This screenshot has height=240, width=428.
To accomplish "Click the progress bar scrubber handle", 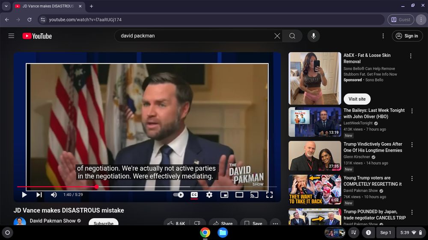I will coord(97,187).
